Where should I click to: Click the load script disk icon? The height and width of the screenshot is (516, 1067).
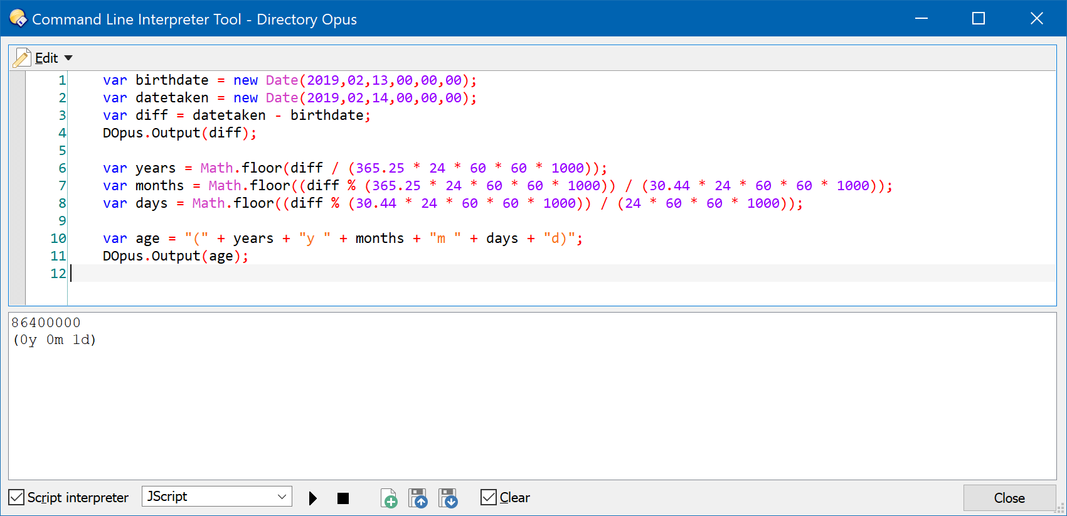(x=418, y=498)
